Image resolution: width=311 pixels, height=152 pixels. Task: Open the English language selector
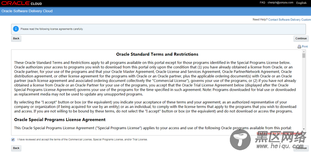301,3
